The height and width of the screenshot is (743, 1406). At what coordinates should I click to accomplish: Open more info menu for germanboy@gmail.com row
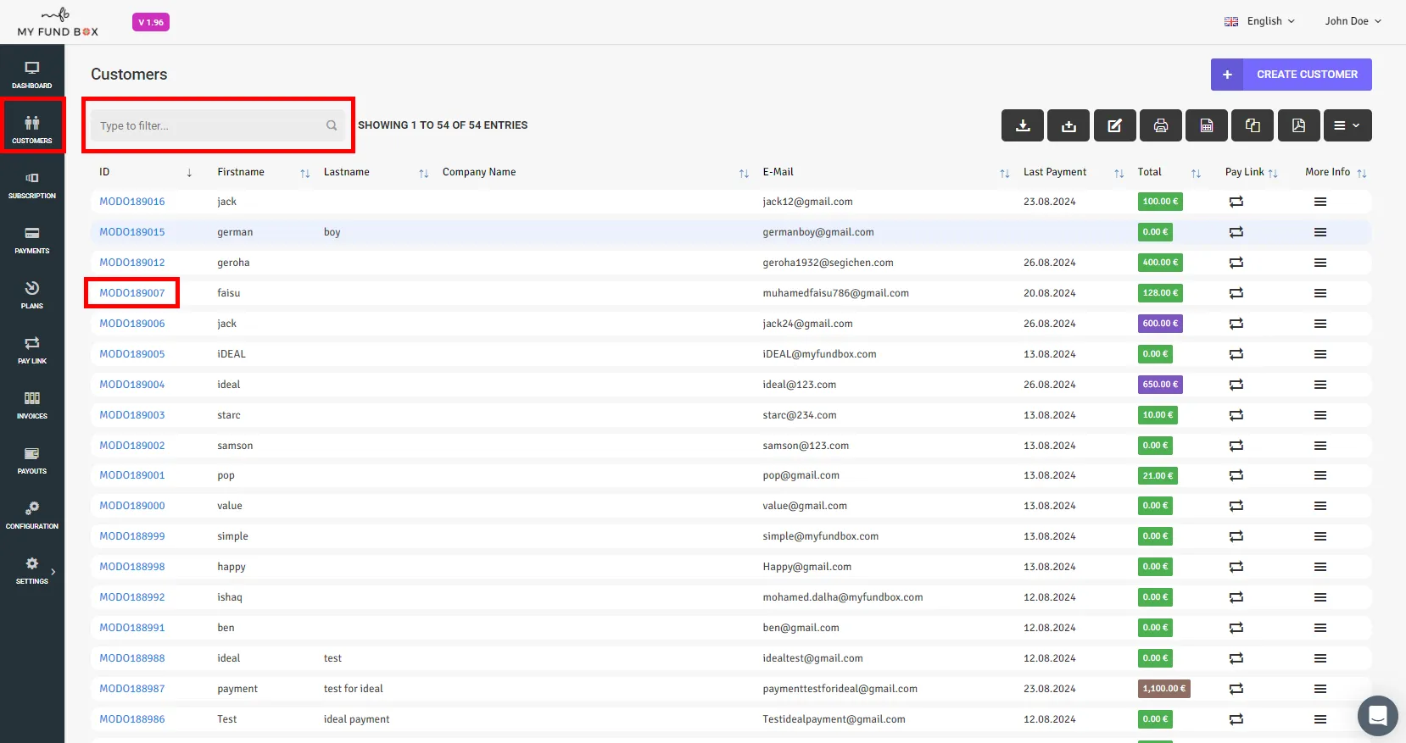click(1320, 232)
